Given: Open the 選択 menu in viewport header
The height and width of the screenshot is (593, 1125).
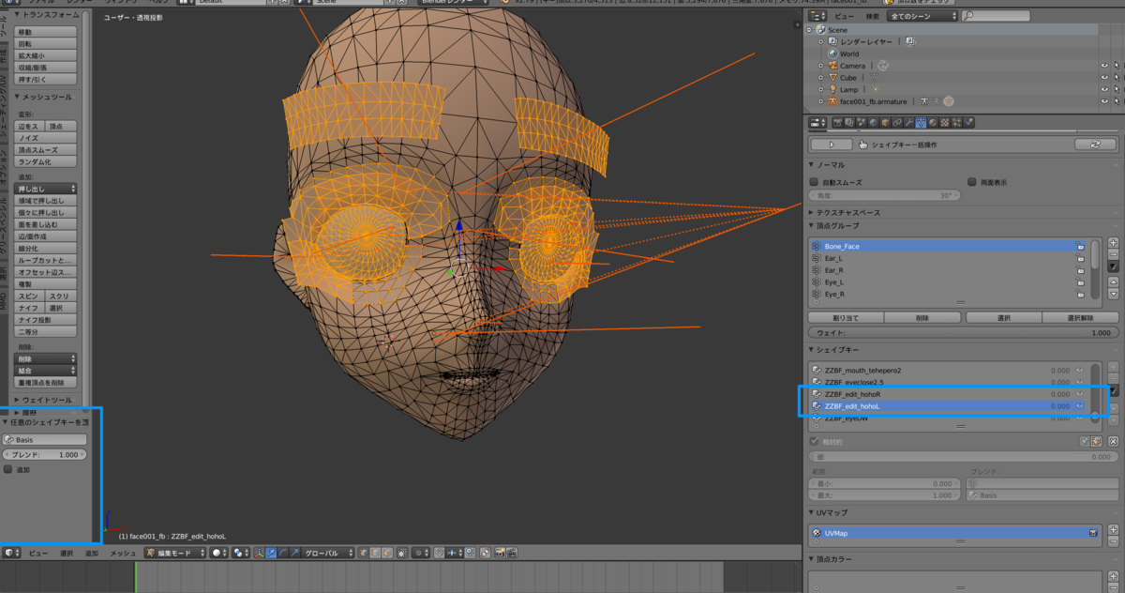Looking at the screenshot, I should (67, 554).
